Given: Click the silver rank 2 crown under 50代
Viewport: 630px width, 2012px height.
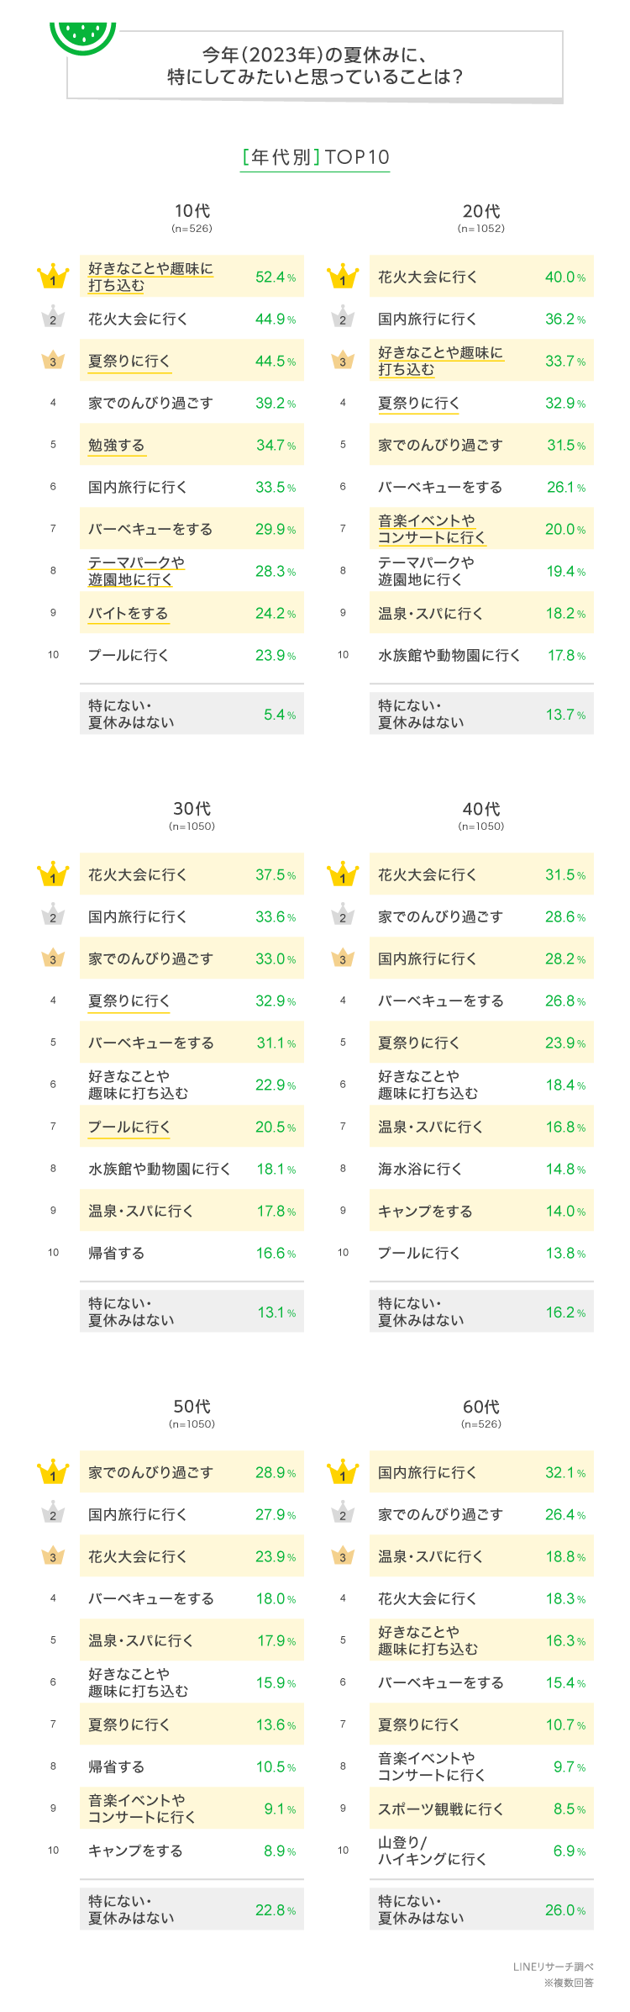Looking at the screenshot, I should pyautogui.click(x=53, y=1514).
